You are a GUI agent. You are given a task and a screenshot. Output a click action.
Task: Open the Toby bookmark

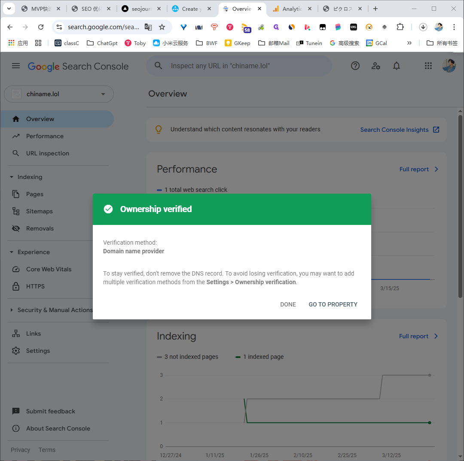135,43
